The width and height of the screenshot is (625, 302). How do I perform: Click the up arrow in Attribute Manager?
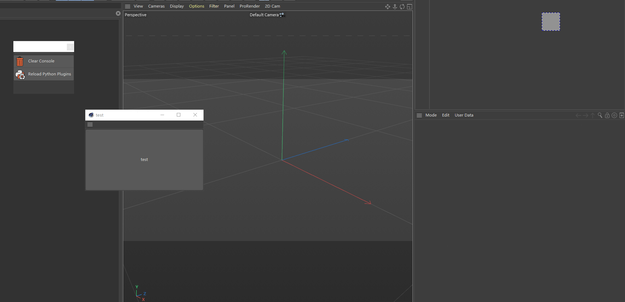coord(592,115)
